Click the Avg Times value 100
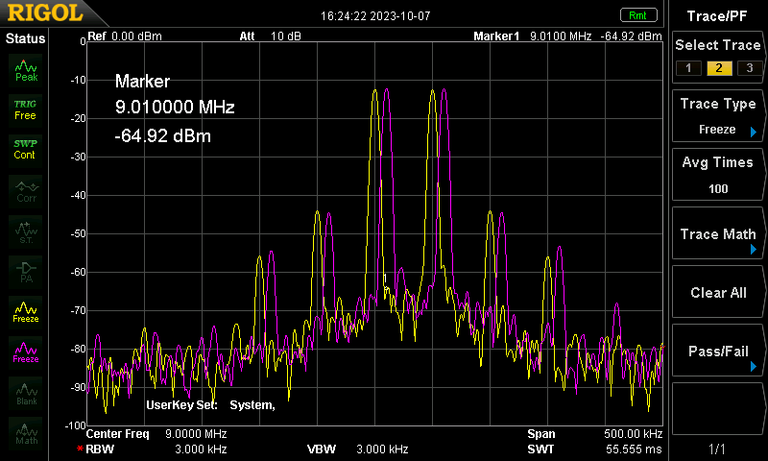768x461 pixels. point(718,188)
